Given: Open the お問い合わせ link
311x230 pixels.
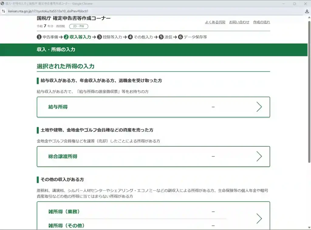Looking at the screenshot, I should (x=239, y=22).
